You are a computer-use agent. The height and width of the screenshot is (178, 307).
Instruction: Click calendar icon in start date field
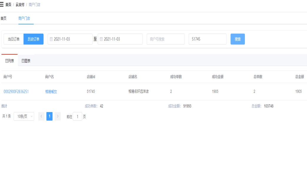51,39
